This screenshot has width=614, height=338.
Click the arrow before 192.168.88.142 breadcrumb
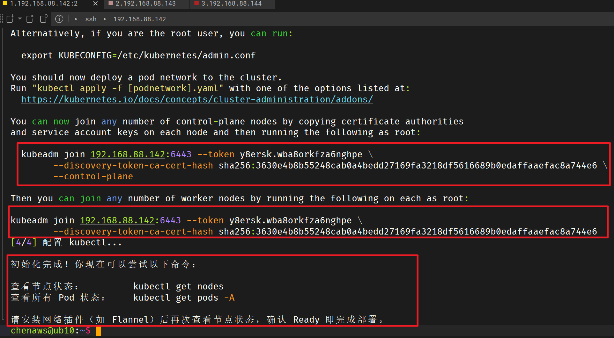click(105, 19)
